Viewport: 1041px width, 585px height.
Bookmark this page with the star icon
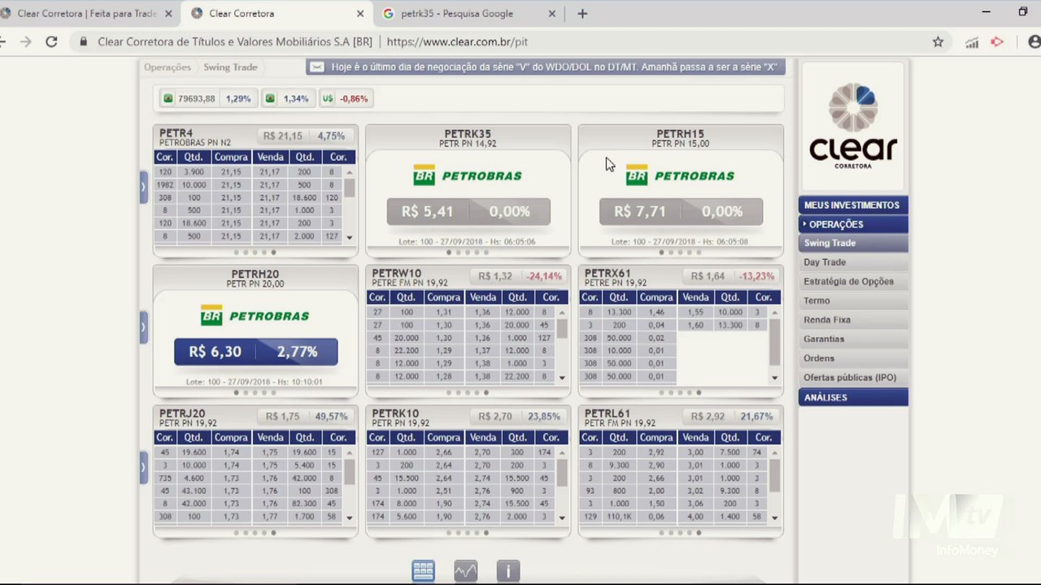(x=938, y=41)
